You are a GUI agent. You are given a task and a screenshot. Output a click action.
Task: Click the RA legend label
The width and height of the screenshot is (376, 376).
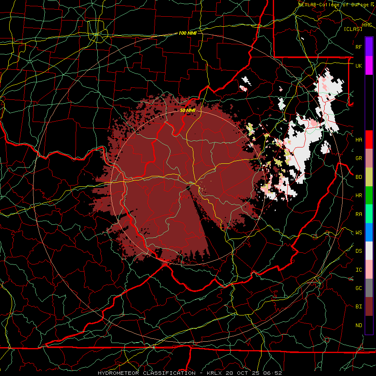358,214
